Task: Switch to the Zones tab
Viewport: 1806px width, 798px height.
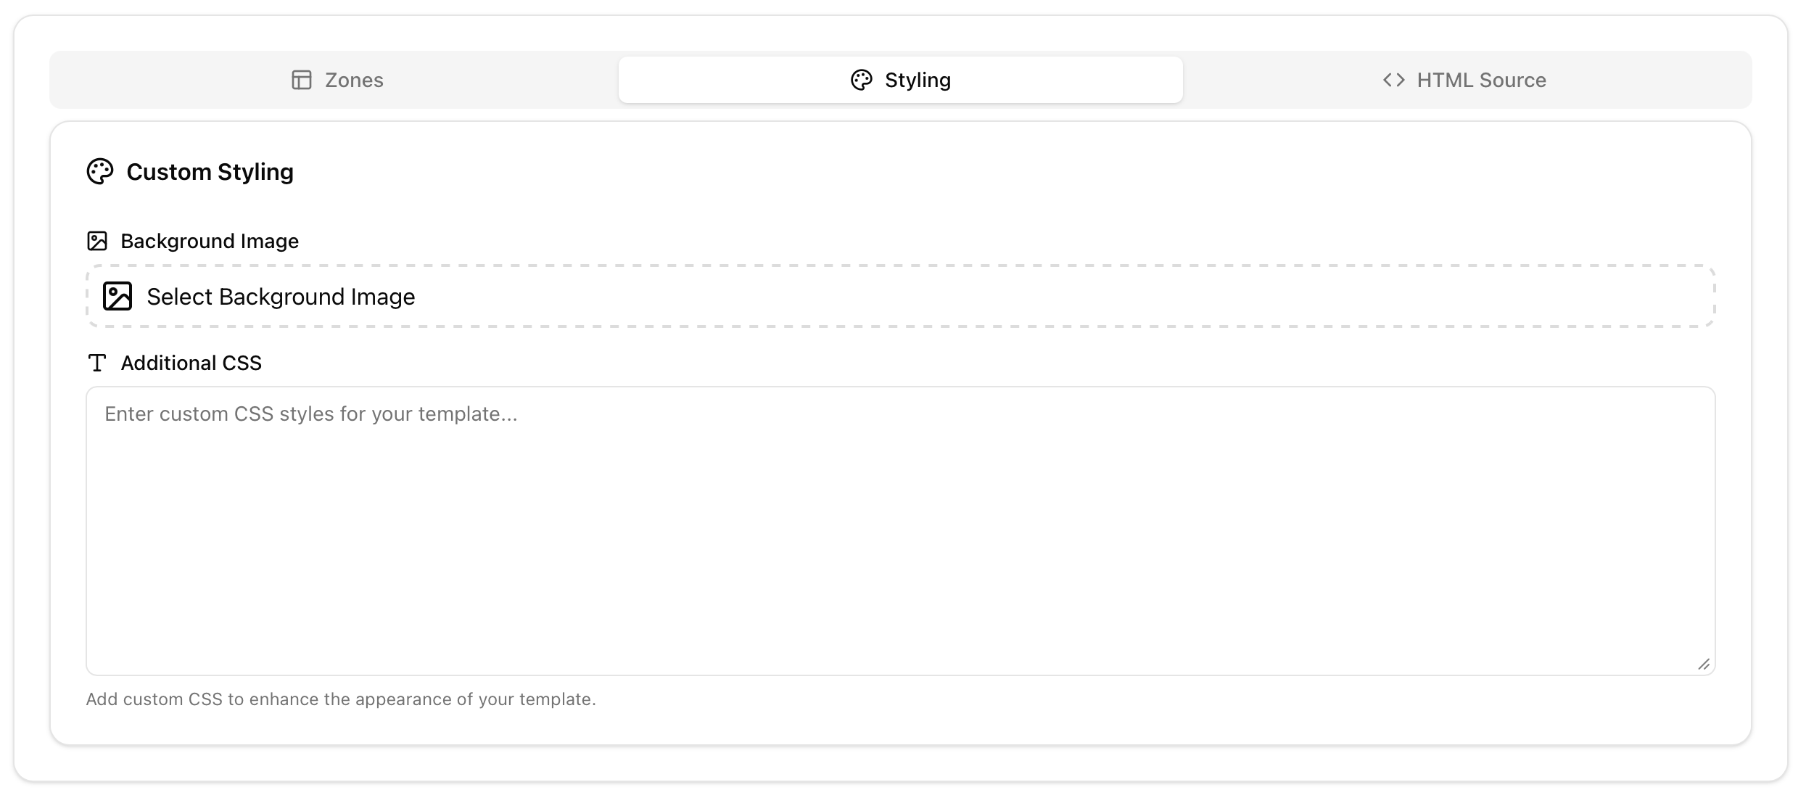Action: [354, 80]
